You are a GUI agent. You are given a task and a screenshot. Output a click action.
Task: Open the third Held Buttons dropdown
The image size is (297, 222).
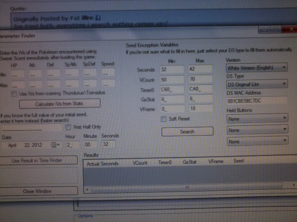(x=257, y=141)
